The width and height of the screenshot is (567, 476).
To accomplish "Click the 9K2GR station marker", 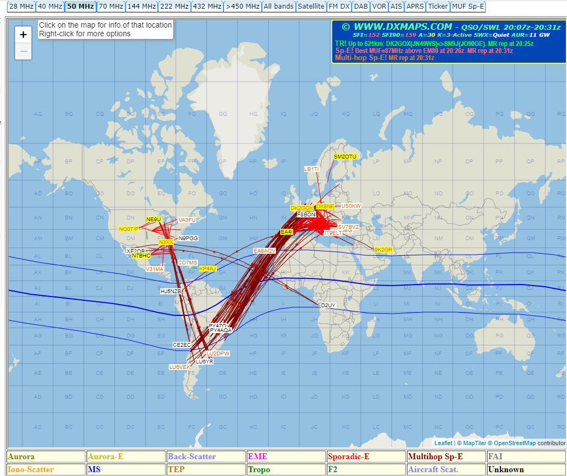I will (x=383, y=250).
